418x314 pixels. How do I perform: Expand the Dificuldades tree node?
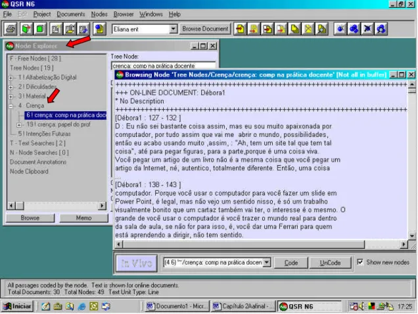[x=11, y=88]
